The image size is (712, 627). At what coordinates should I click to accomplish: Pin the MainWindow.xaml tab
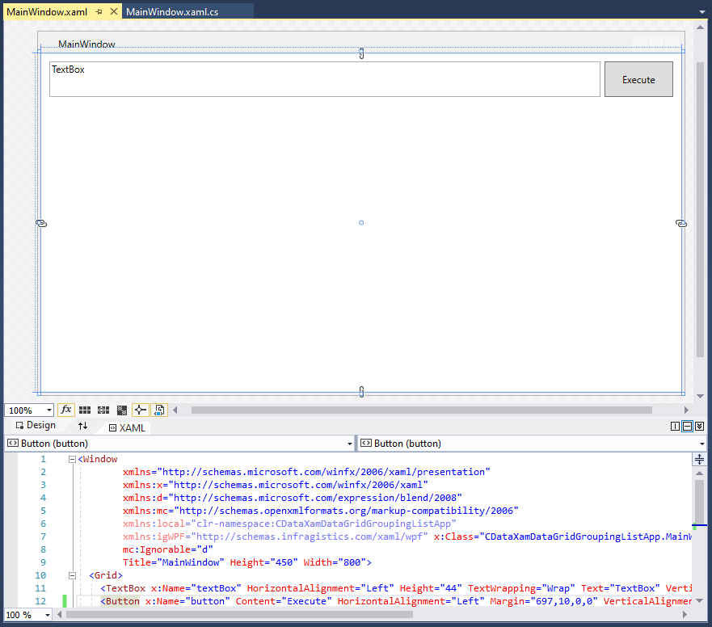click(99, 12)
